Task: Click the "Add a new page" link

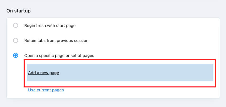Action: (44, 73)
